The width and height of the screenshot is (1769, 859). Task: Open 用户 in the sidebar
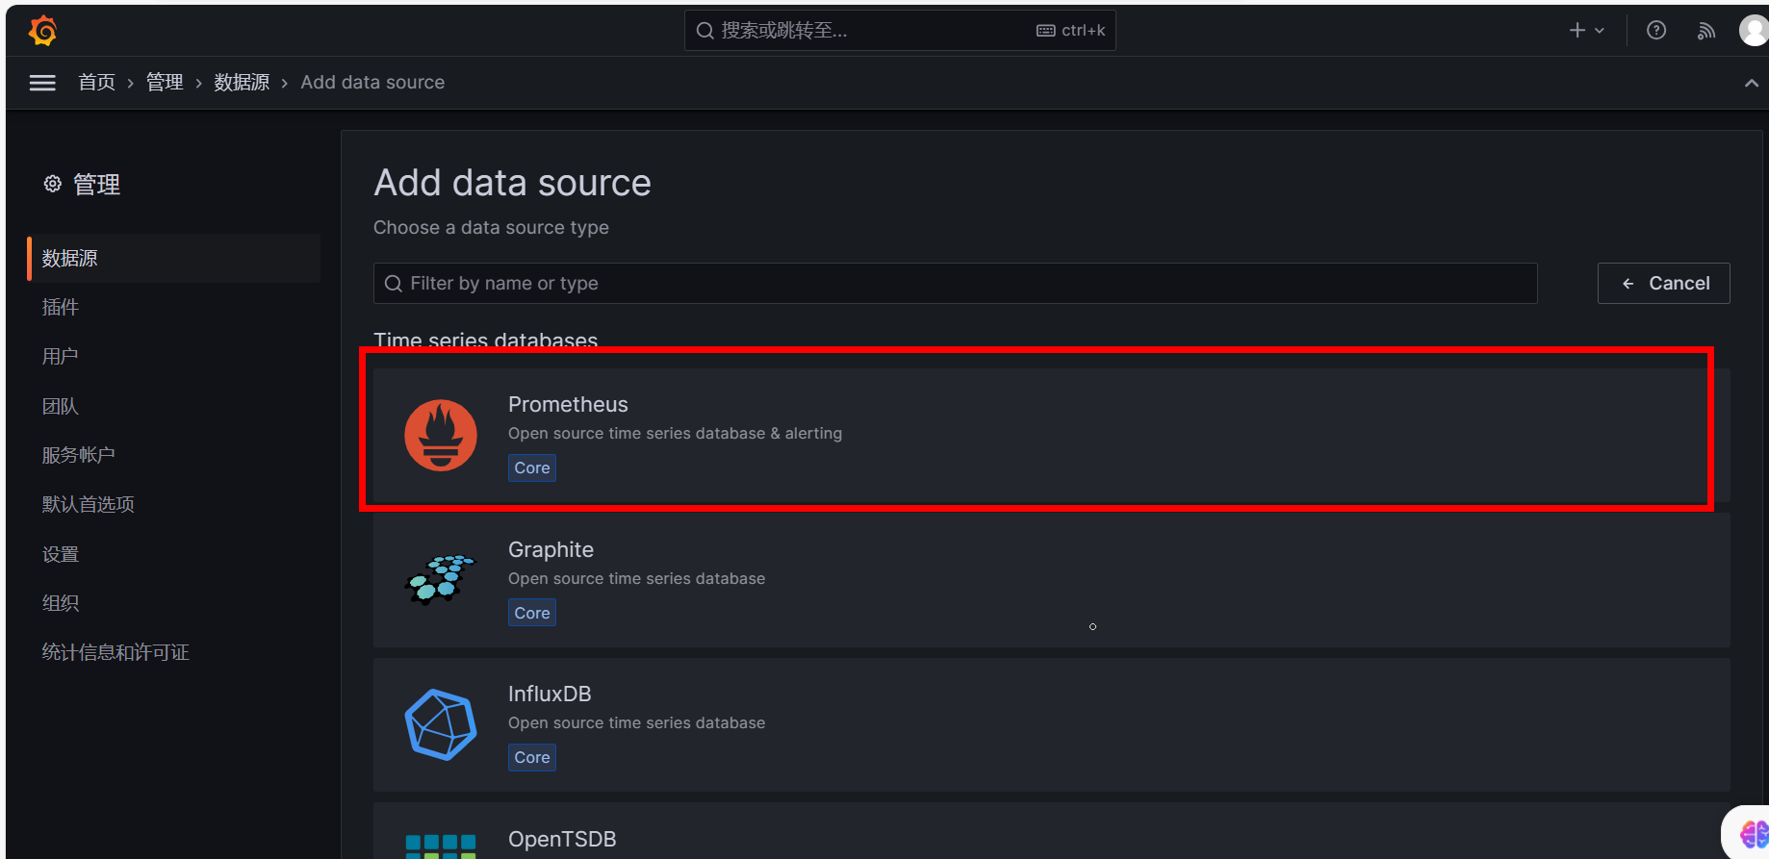(x=60, y=356)
